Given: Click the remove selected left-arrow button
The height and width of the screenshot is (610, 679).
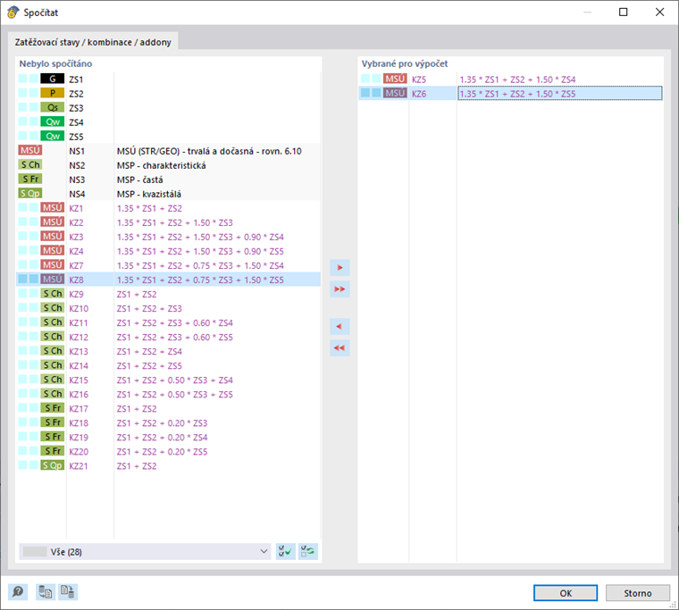Looking at the screenshot, I should (339, 326).
